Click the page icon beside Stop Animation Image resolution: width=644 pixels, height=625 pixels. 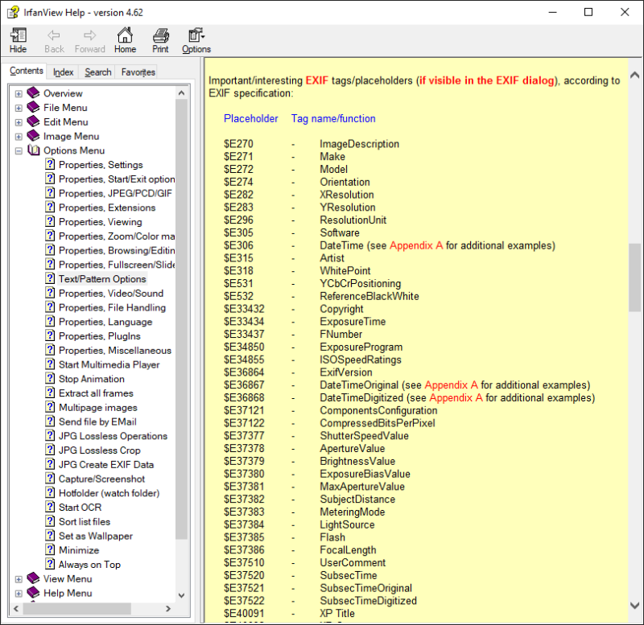tap(50, 378)
